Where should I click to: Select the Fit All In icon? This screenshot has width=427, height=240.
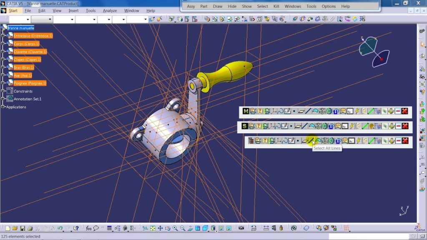153,228
